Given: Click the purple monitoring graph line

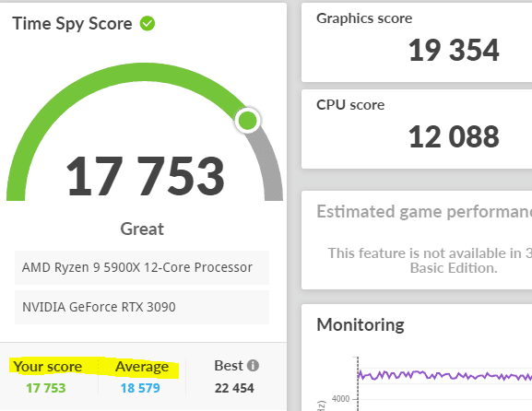Looking at the screenshot, I should (x=444, y=375).
